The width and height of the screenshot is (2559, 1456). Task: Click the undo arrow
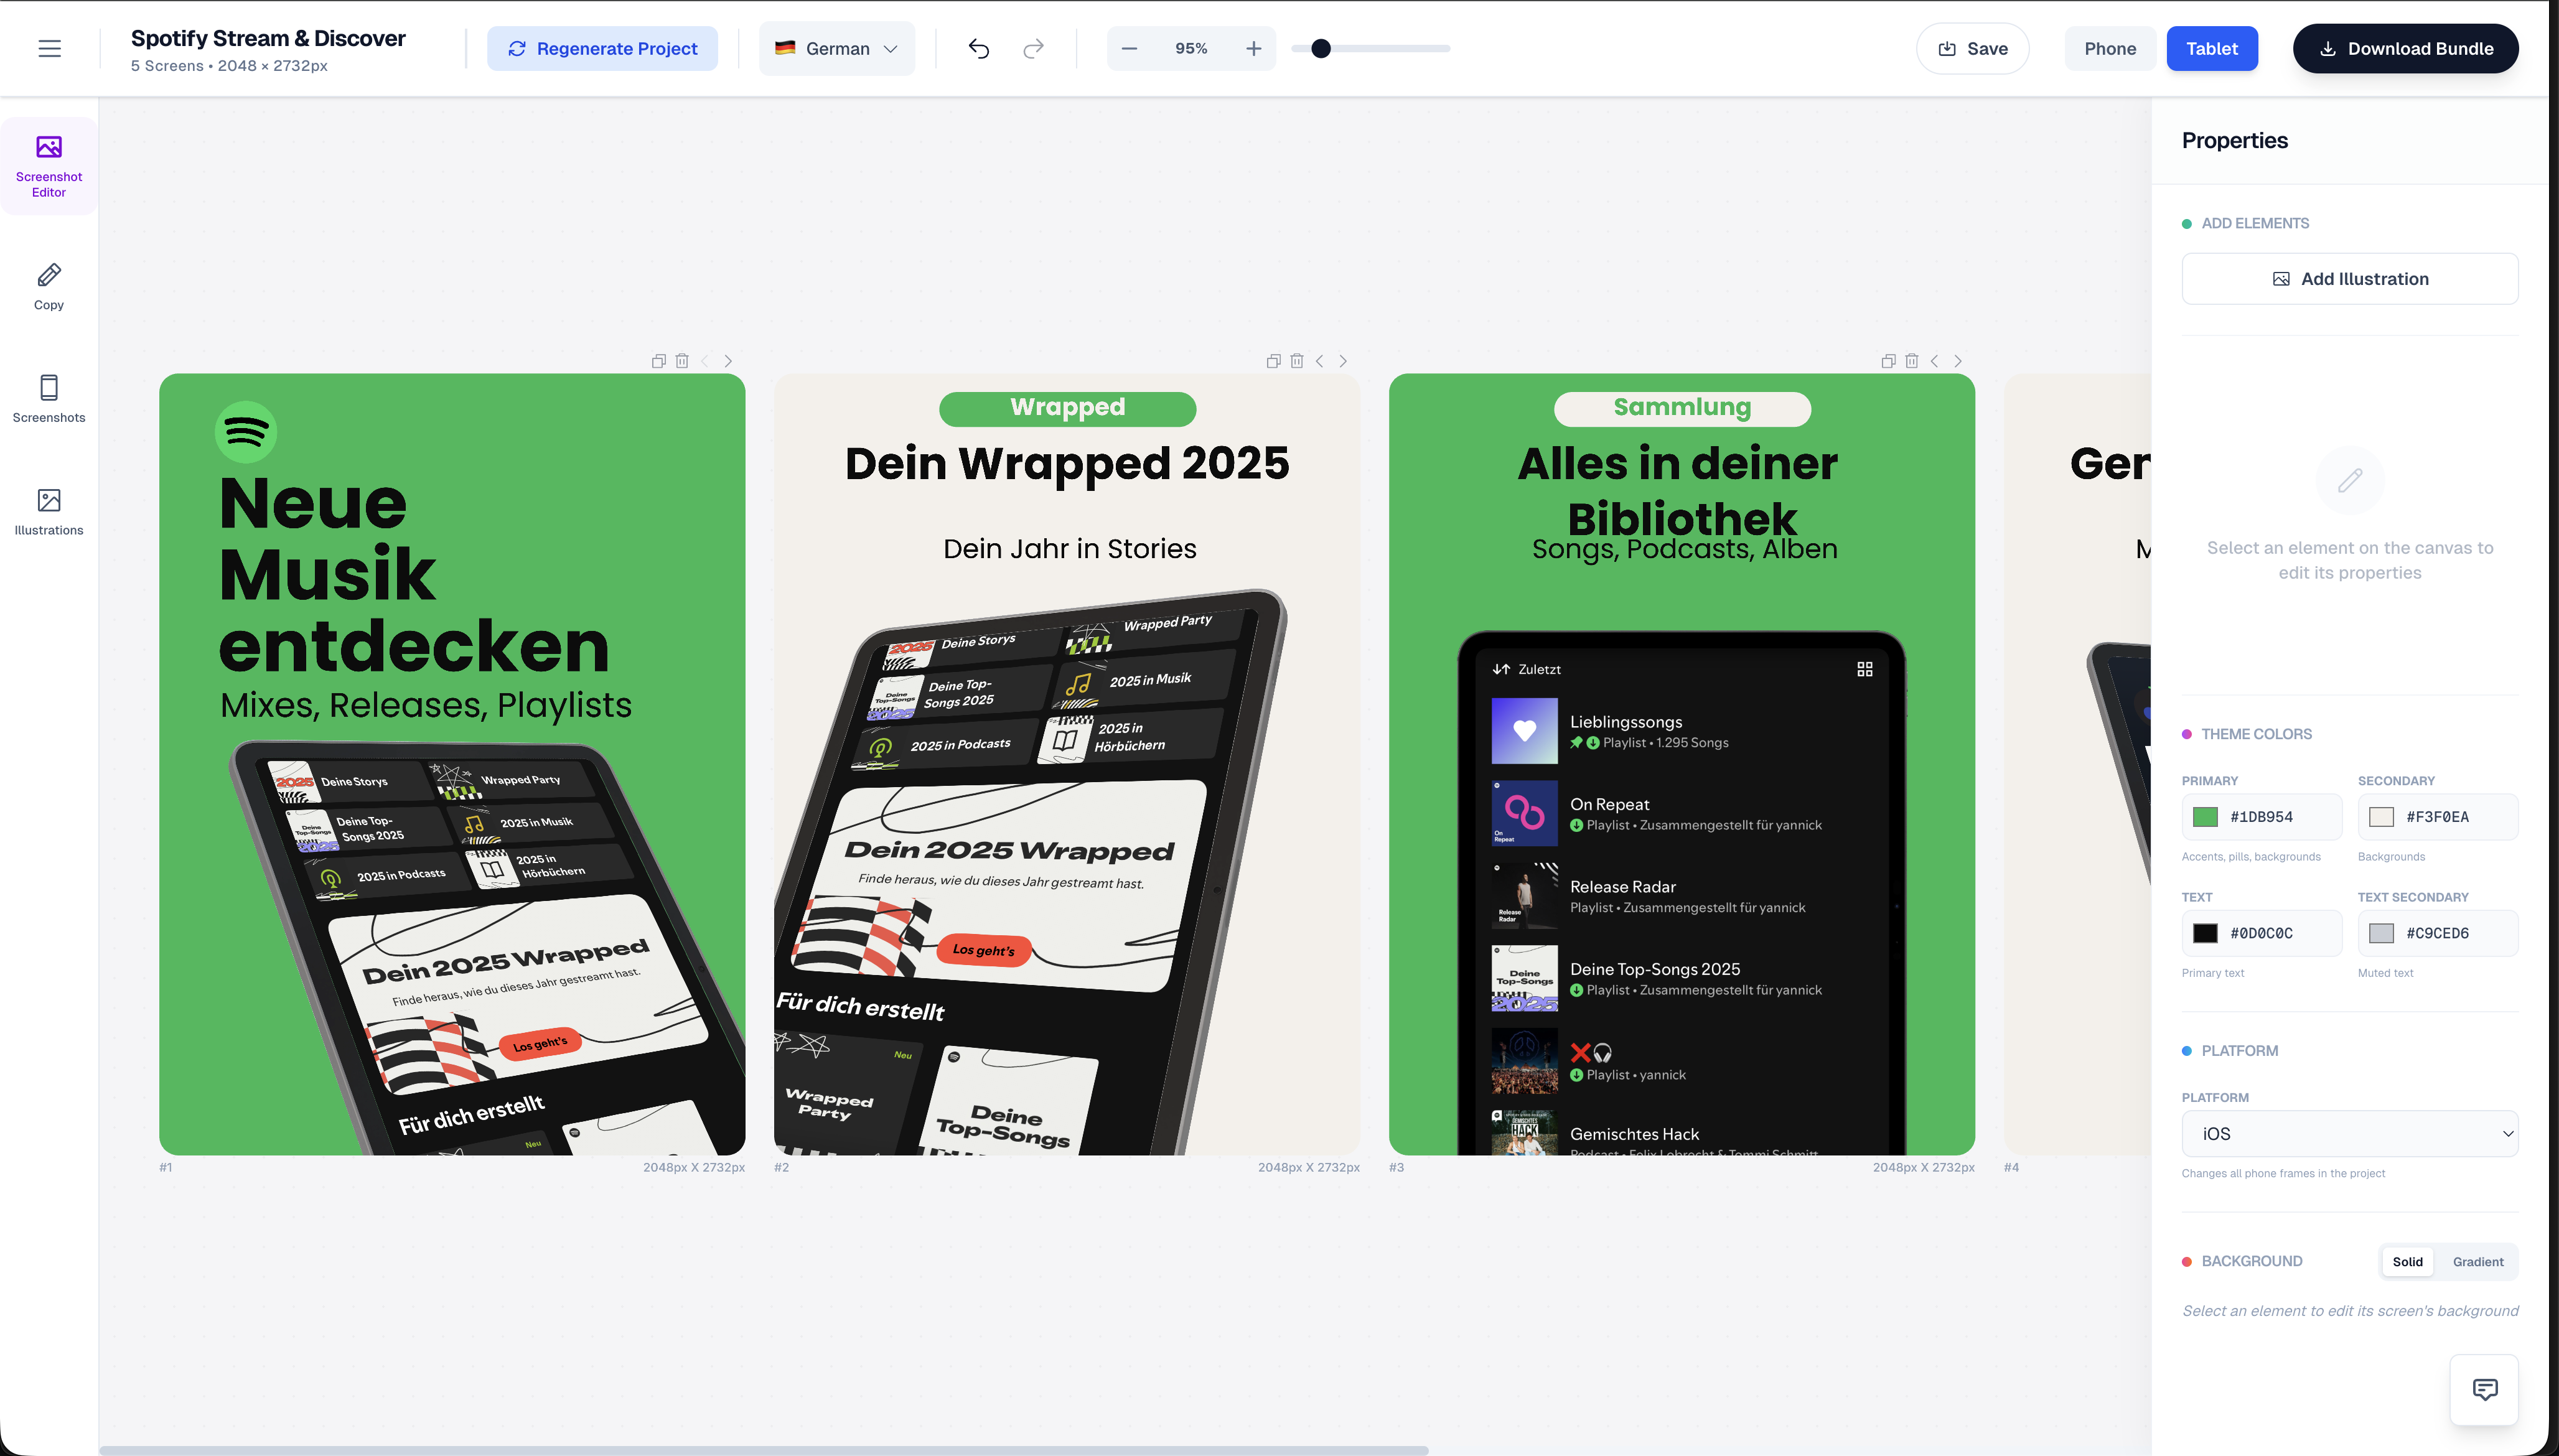click(x=979, y=48)
